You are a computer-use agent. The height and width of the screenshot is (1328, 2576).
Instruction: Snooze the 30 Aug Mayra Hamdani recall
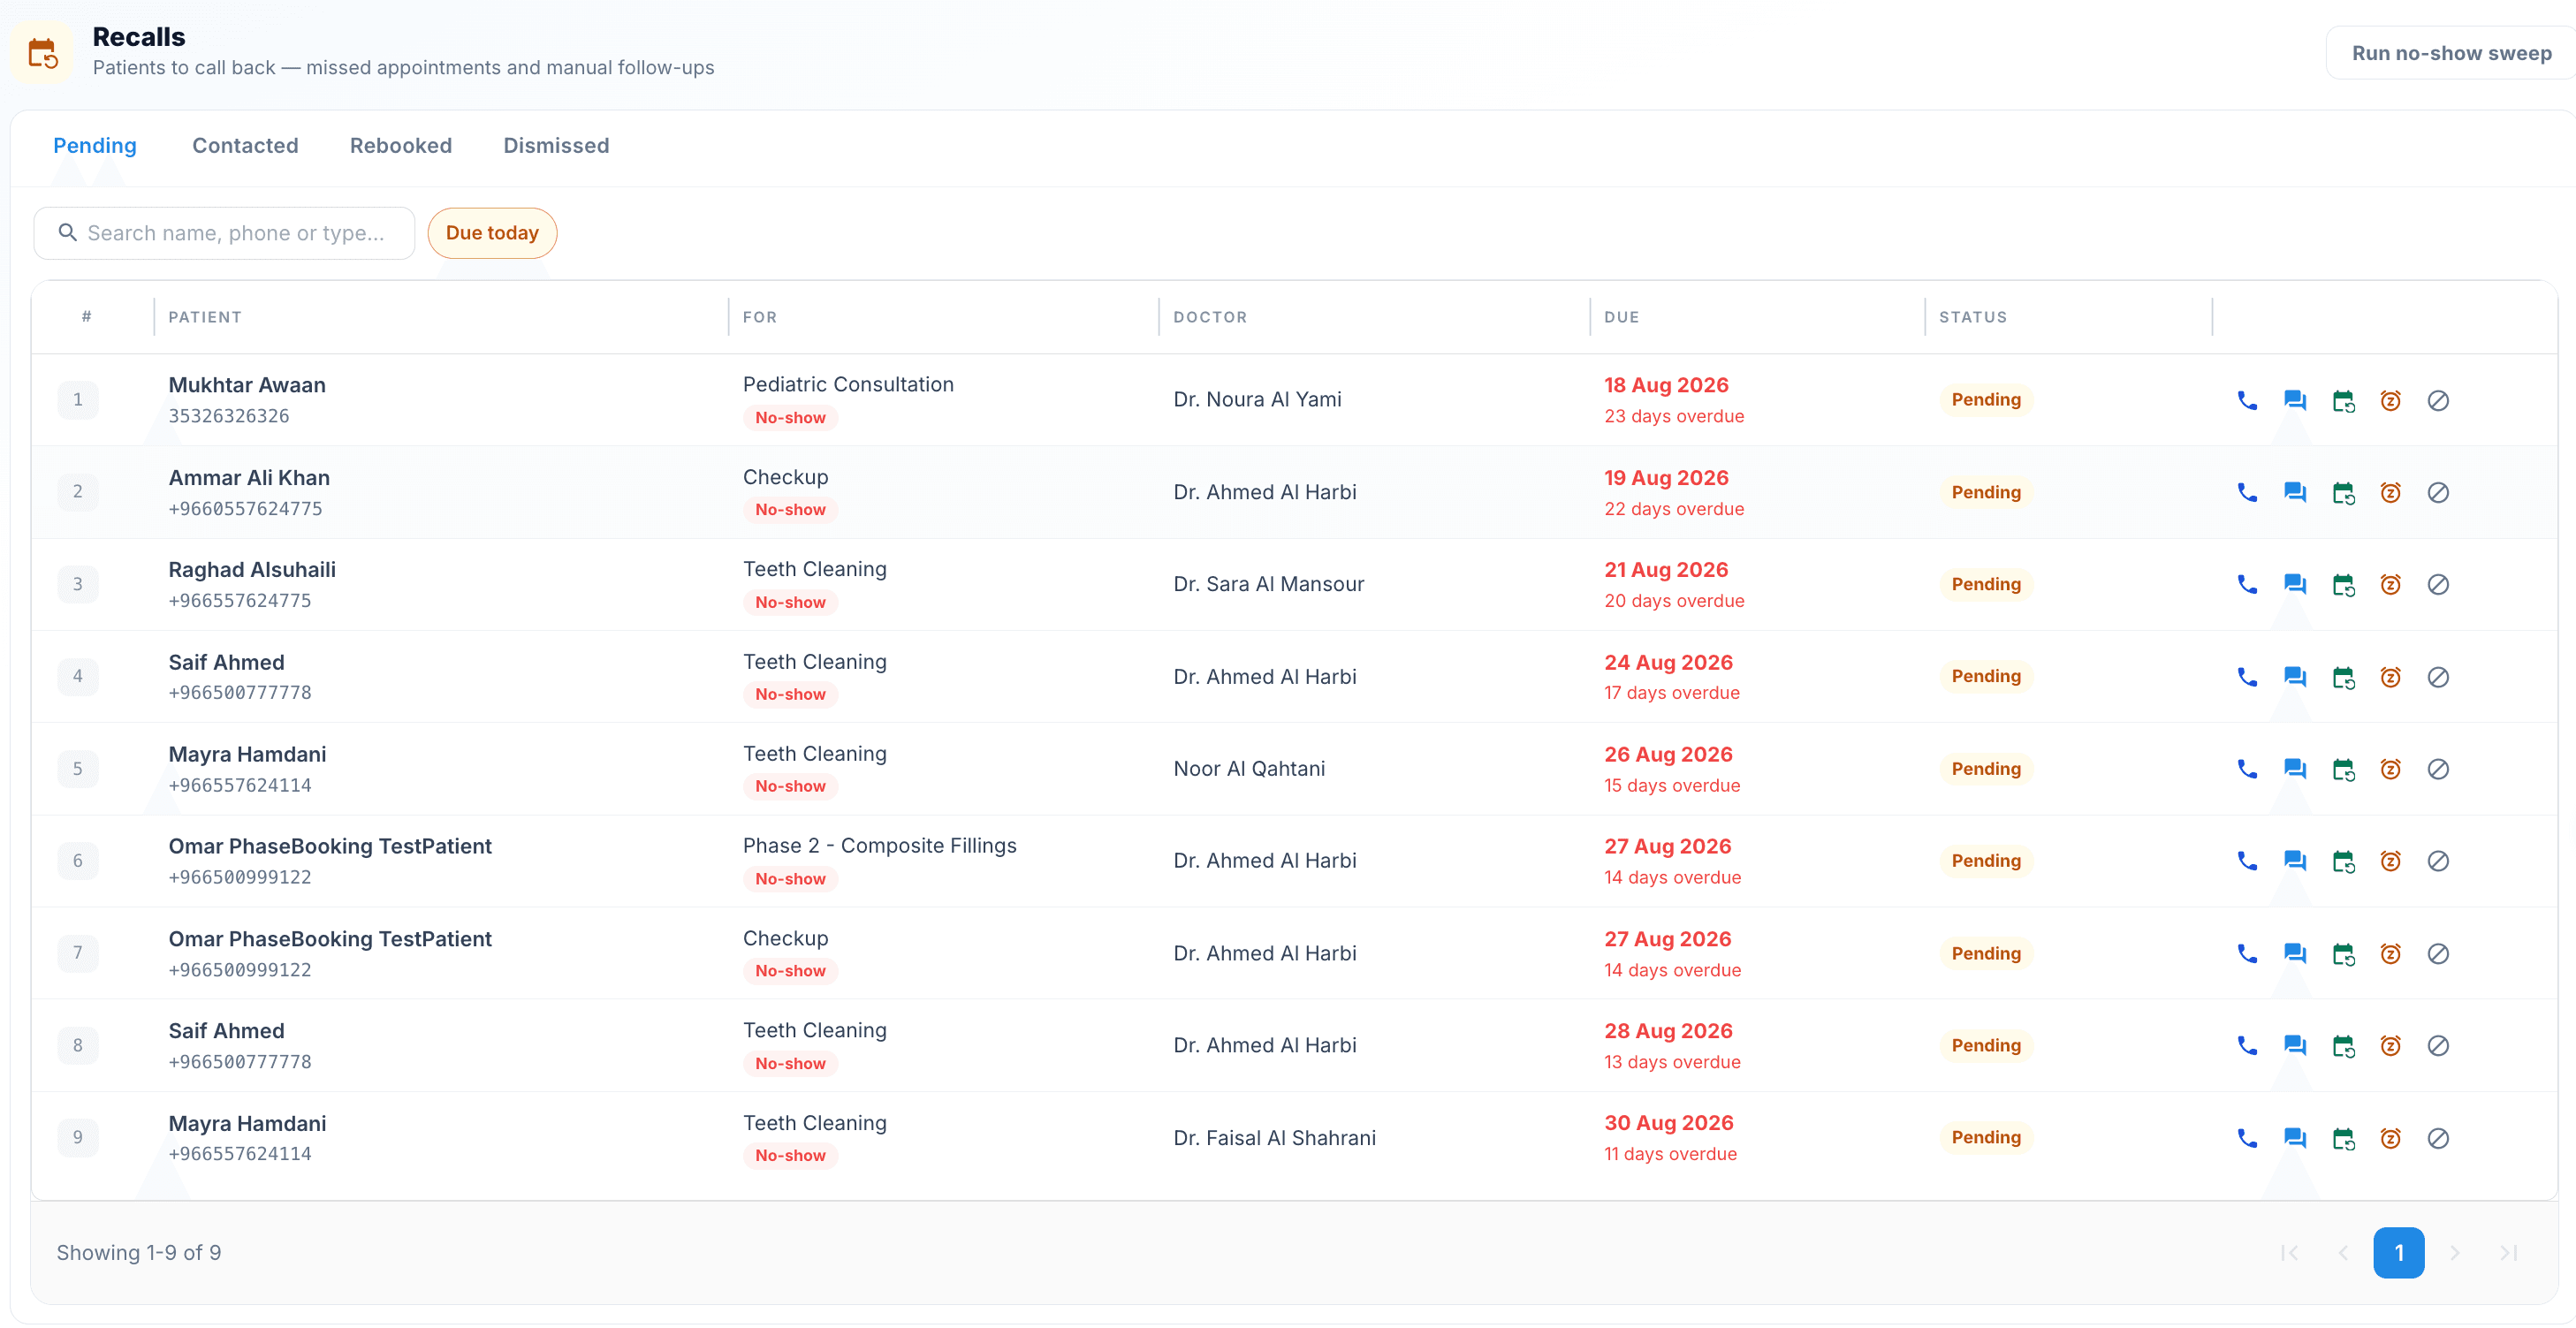tap(2391, 1138)
